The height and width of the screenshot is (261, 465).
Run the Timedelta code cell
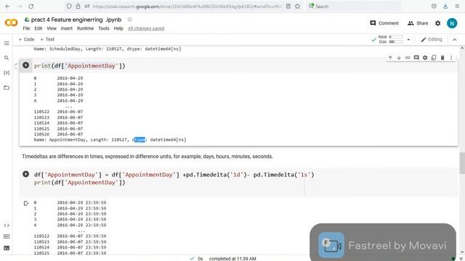(x=26, y=174)
